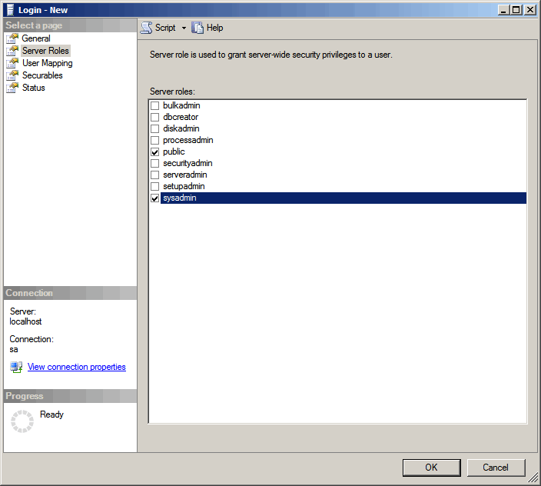Click the window resize grip corner
The width and height of the screenshot is (541, 486).
533,478
